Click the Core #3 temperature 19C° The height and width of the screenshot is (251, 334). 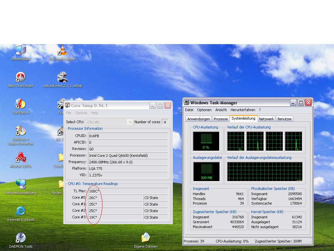click(115, 217)
